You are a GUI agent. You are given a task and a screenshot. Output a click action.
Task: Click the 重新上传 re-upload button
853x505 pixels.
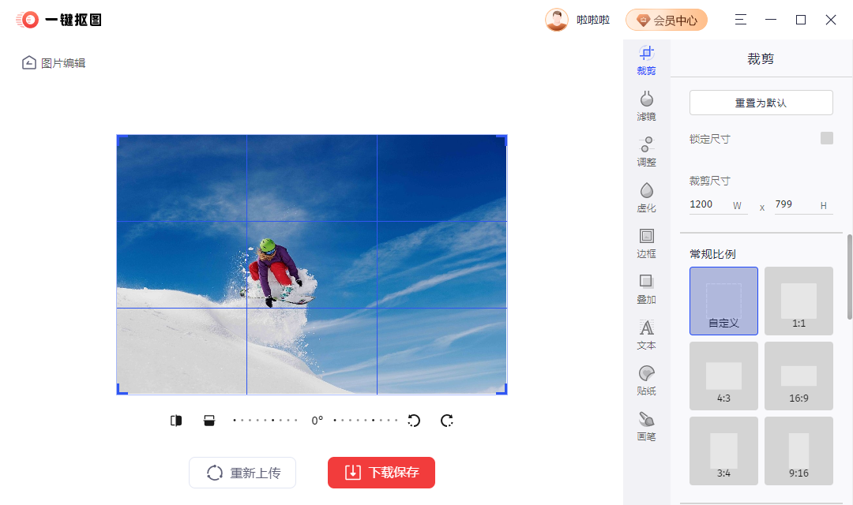(242, 473)
